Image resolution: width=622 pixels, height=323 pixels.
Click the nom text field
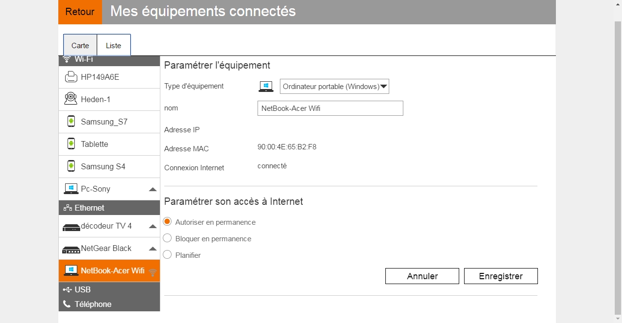coord(330,108)
